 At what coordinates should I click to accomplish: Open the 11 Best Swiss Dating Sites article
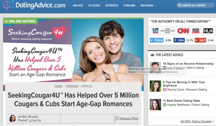(x=181, y=100)
